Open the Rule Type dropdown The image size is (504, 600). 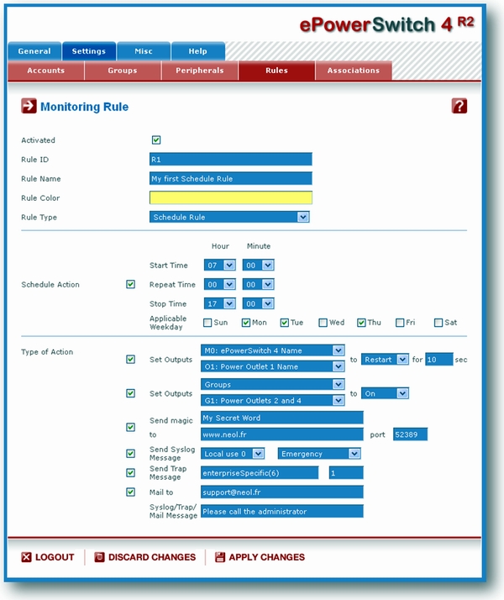(229, 217)
